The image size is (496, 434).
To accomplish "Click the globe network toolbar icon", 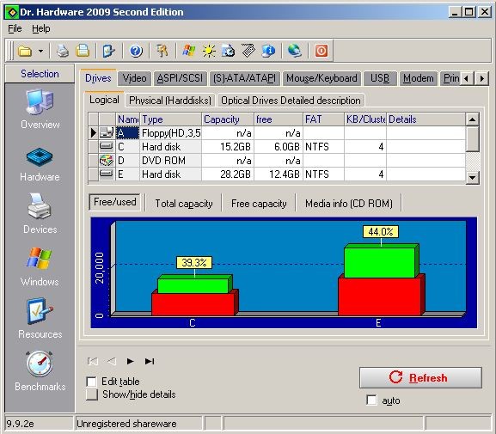I will tap(295, 51).
